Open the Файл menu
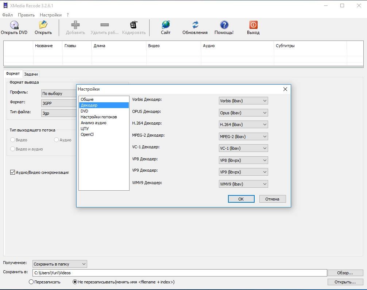This screenshot has width=367, height=290. coord(8,15)
